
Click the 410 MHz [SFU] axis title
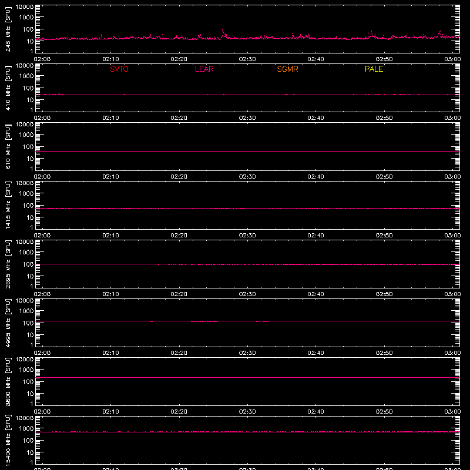coord(8,88)
